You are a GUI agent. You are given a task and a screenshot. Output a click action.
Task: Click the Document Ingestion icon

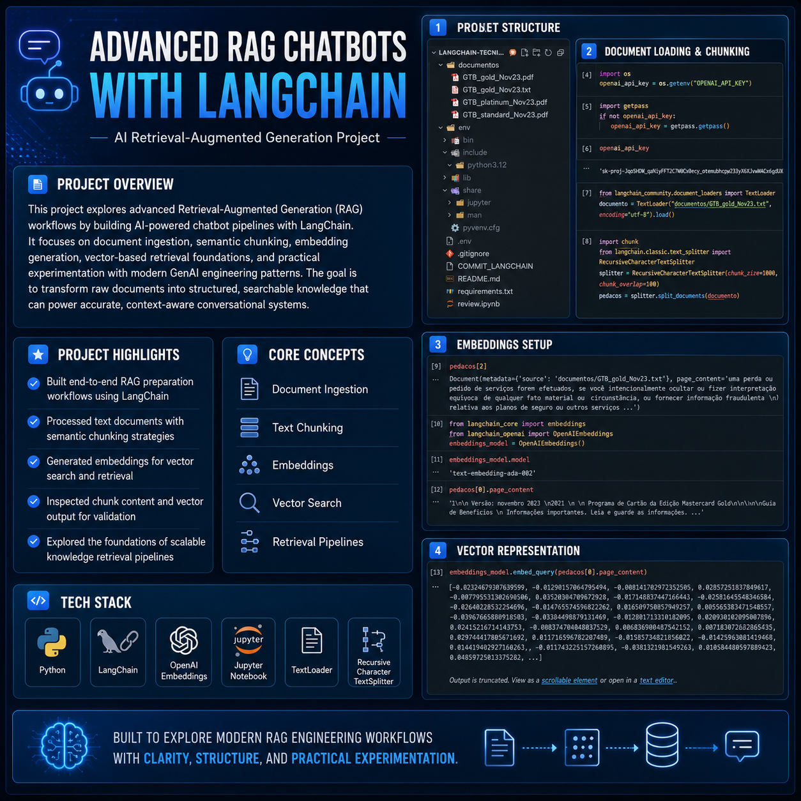coord(249,389)
